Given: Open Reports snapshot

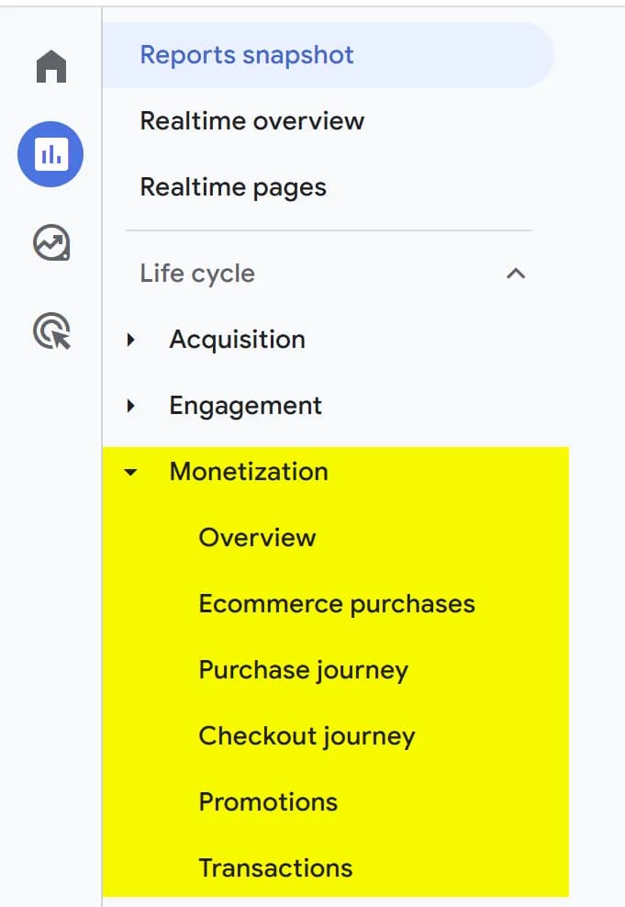Looking at the screenshot, I should point(329,55).
